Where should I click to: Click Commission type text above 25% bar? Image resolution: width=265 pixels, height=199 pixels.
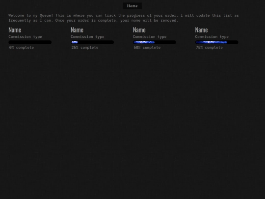pos(87,37)
